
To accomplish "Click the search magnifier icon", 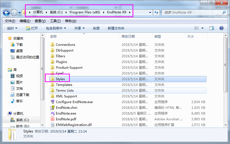I will pos(224,13).
